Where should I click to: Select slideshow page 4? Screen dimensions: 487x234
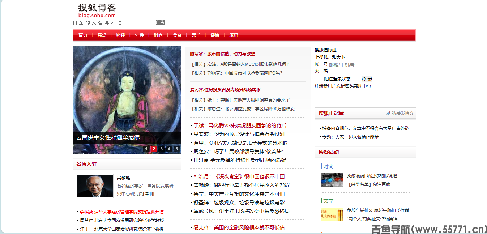pyautogui.click(x=169, y=149)
